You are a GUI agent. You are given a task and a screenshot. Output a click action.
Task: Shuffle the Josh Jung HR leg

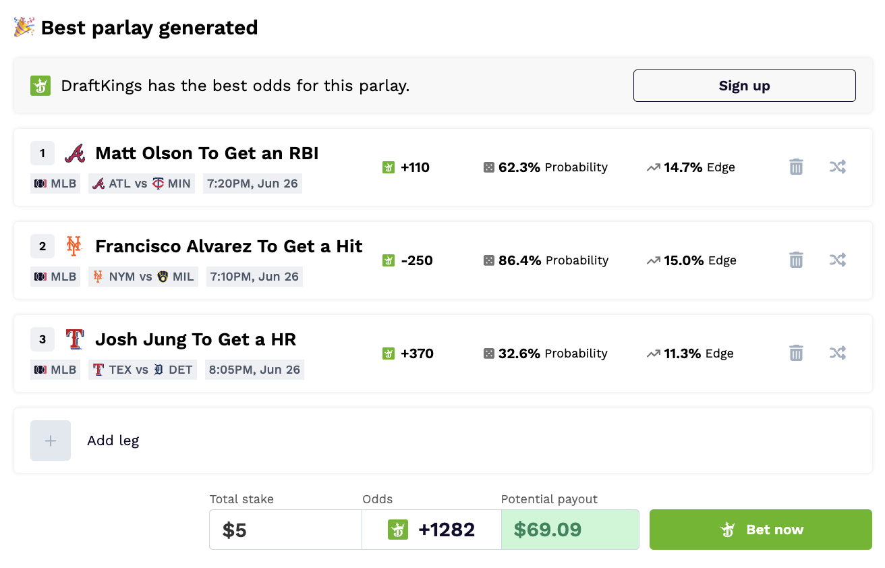pos(838,353)
